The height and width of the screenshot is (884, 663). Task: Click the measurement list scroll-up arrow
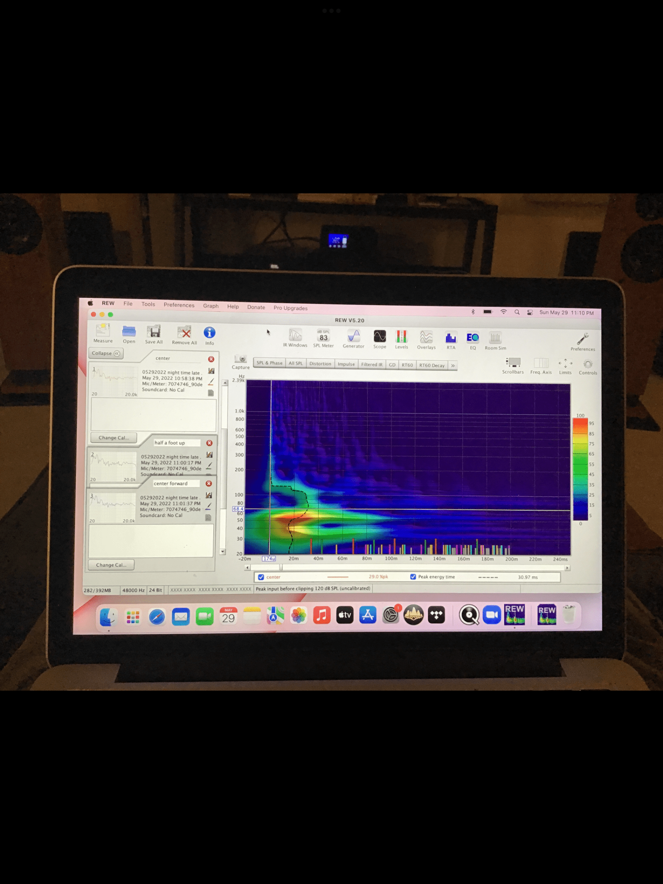225,383
